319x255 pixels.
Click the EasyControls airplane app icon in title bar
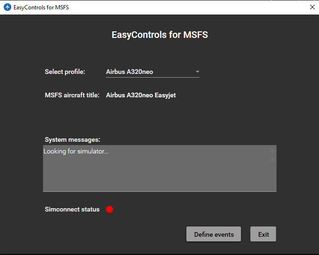click(x=7, y=7)
